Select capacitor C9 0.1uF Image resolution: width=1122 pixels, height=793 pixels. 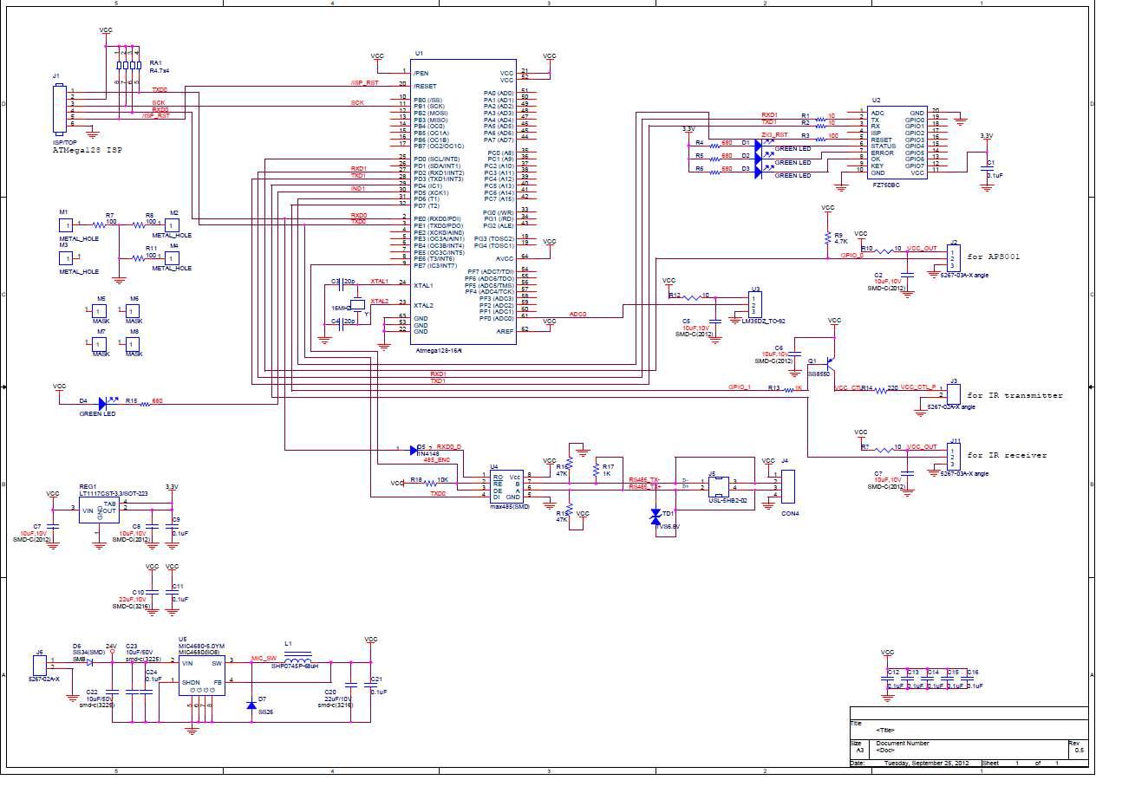pyautogui.click(x=172, y=527)
